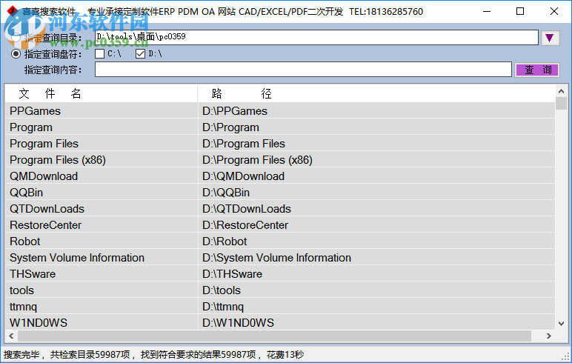The height and width of the screenshot is (363, 572).
Task: Select the Program Files file name cell
Action: coord(101,144)
